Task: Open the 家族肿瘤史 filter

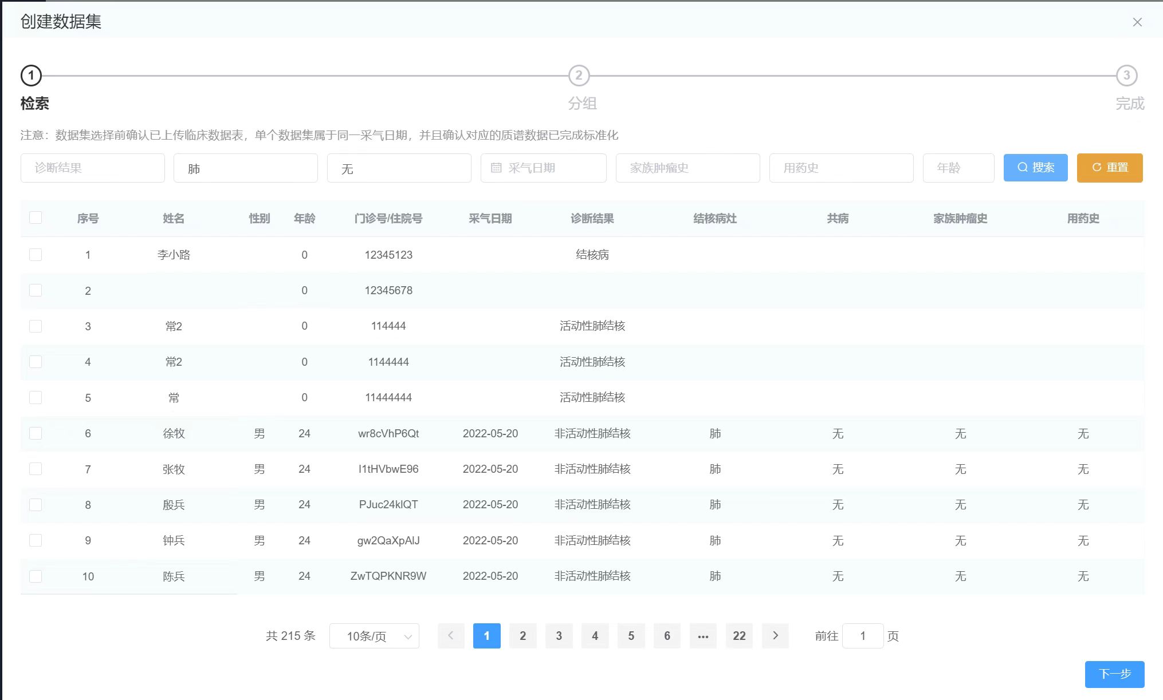Action: tap(688, 168)
